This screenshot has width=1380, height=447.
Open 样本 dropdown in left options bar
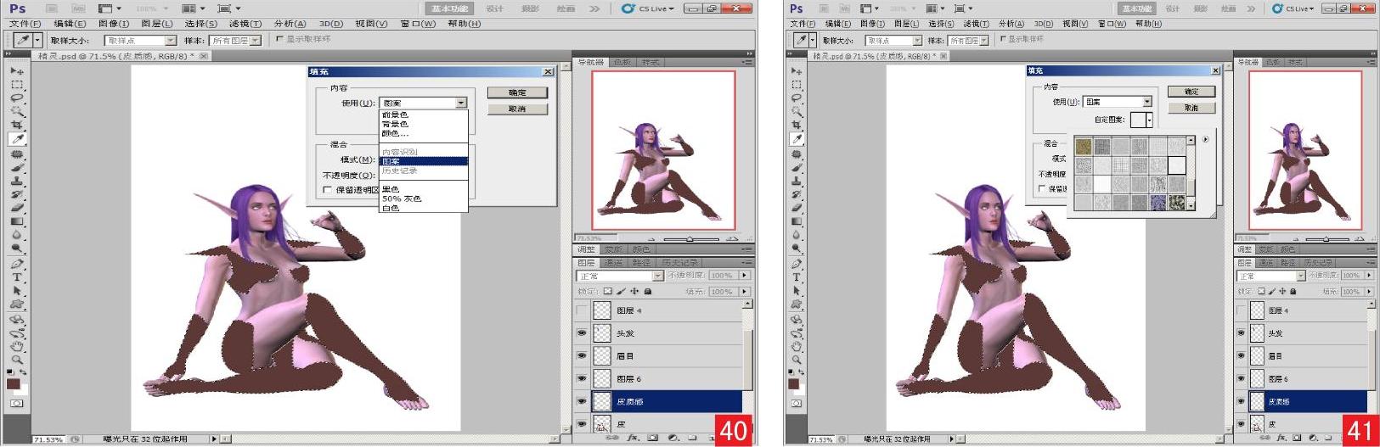click(235, 41)
